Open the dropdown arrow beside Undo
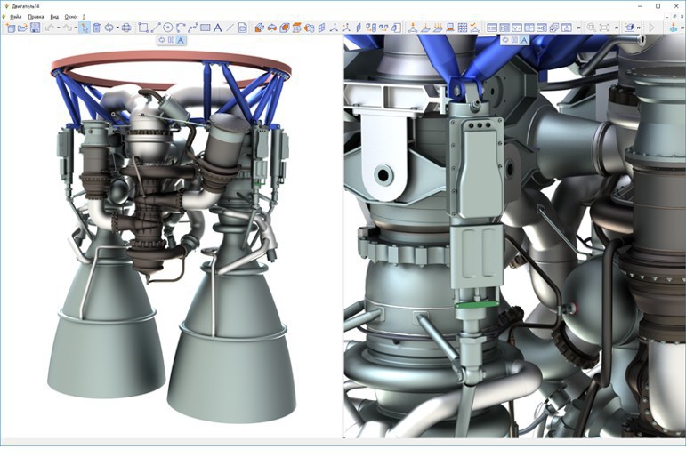The image size is (686, 457). [x=59, y=28]
